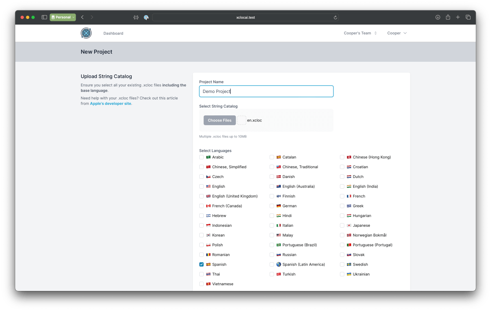Click the 'Romanian' language label
The height and width of the screenshot is (311, 491).
coord(221,255)
